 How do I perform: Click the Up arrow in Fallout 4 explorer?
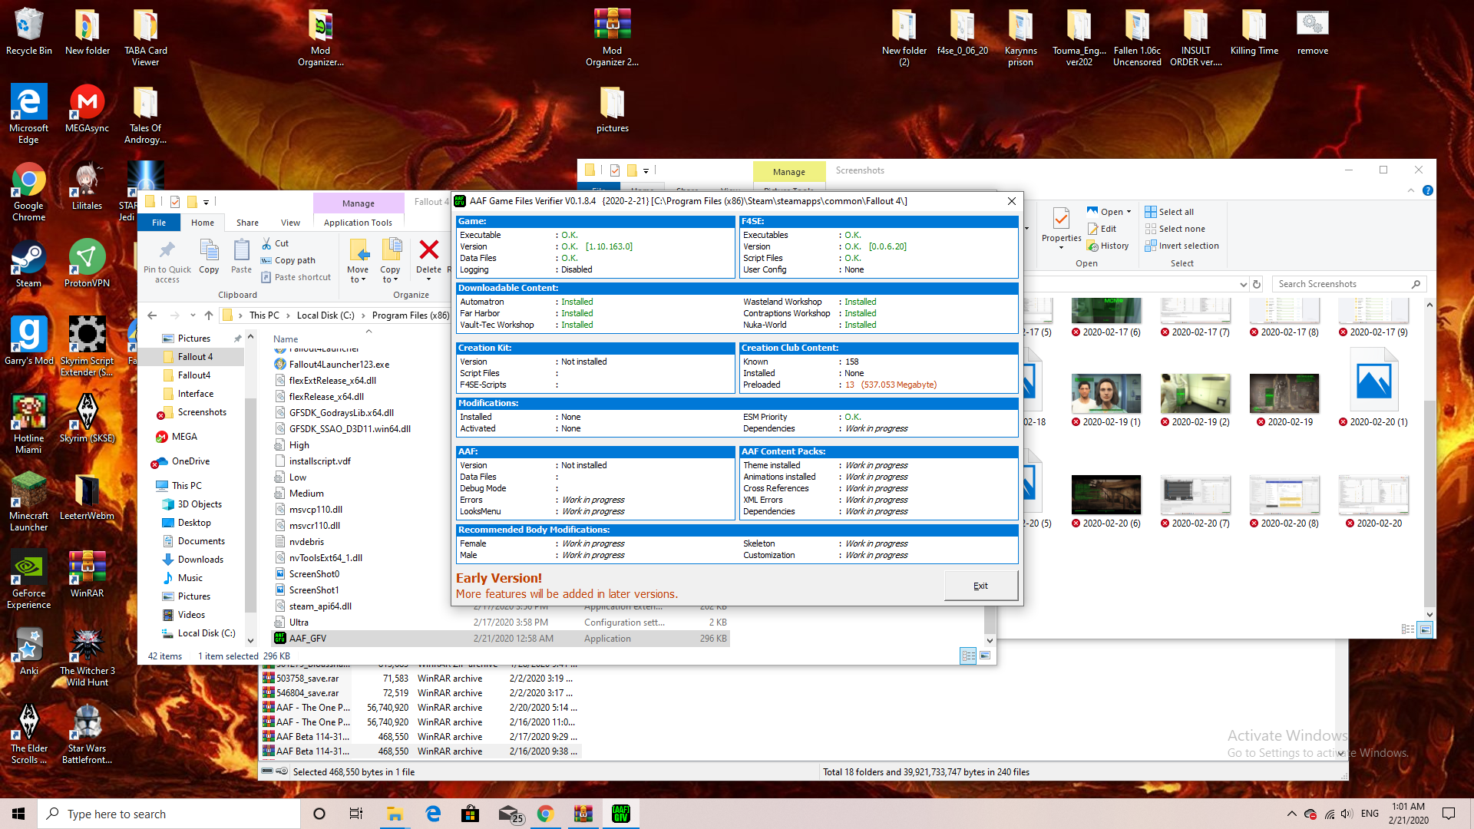209,315
